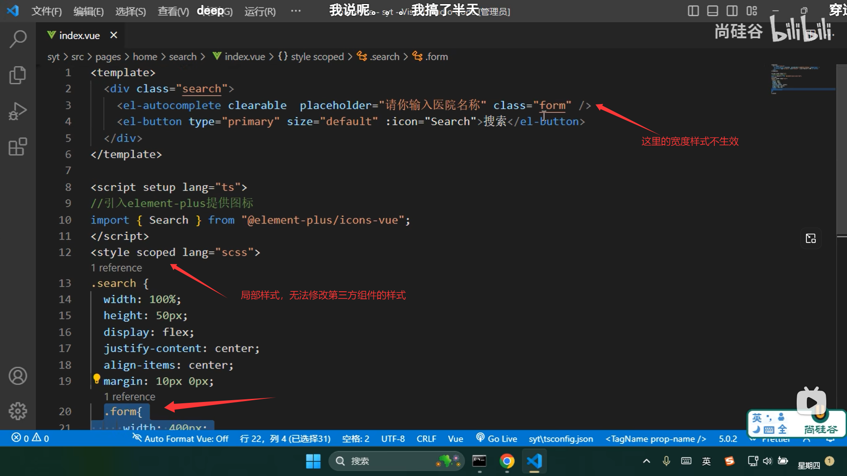Open the Explorer files icon
The height and width of the screenshot is (476, 847).
tap(18, 75)
